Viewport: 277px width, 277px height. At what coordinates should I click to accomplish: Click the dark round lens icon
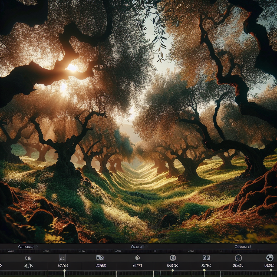click(x=238, y=258)
